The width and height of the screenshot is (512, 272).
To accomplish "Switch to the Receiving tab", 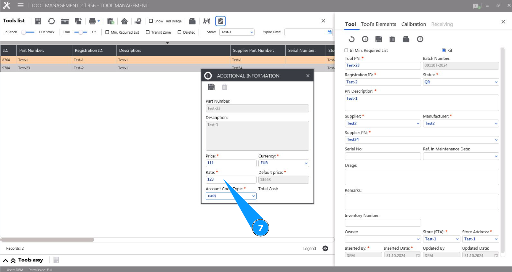I will click(x=442, y=24).
